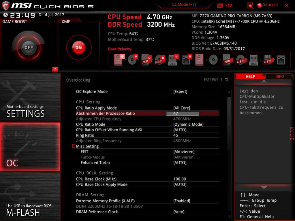
Task: Open the SETTINGS motherboard section
Action: [30, 97]
